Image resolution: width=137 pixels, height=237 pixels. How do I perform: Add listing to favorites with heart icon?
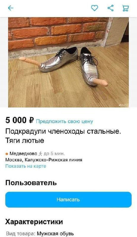click(95, 8)
